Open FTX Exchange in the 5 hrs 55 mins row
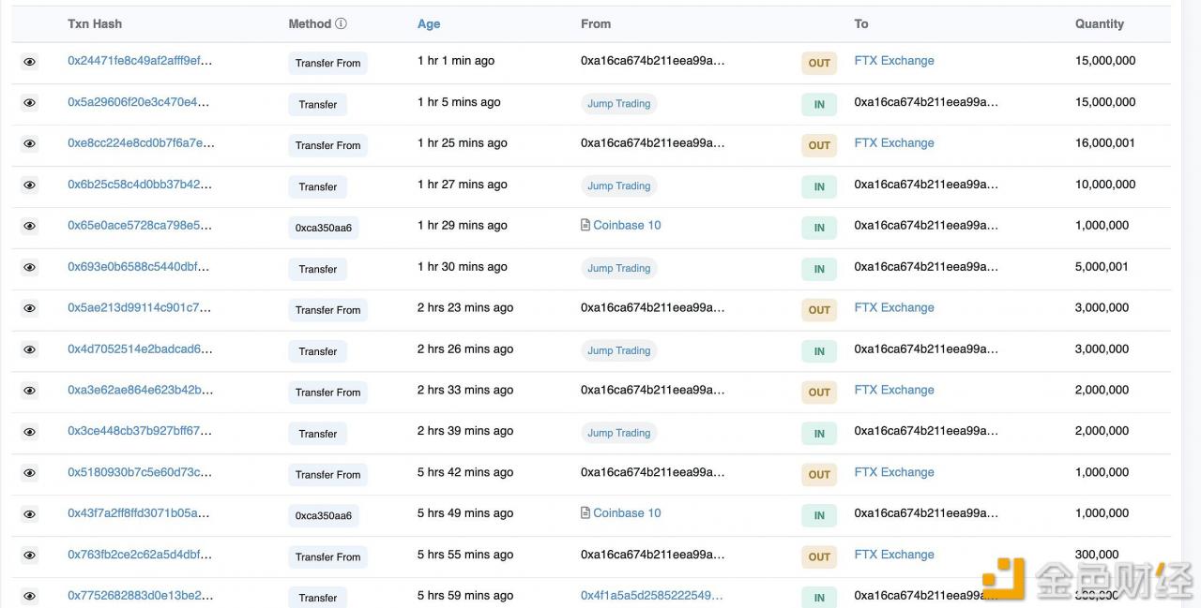The width and height of the screenshot is (1201, 608). (x=894, y=555)
